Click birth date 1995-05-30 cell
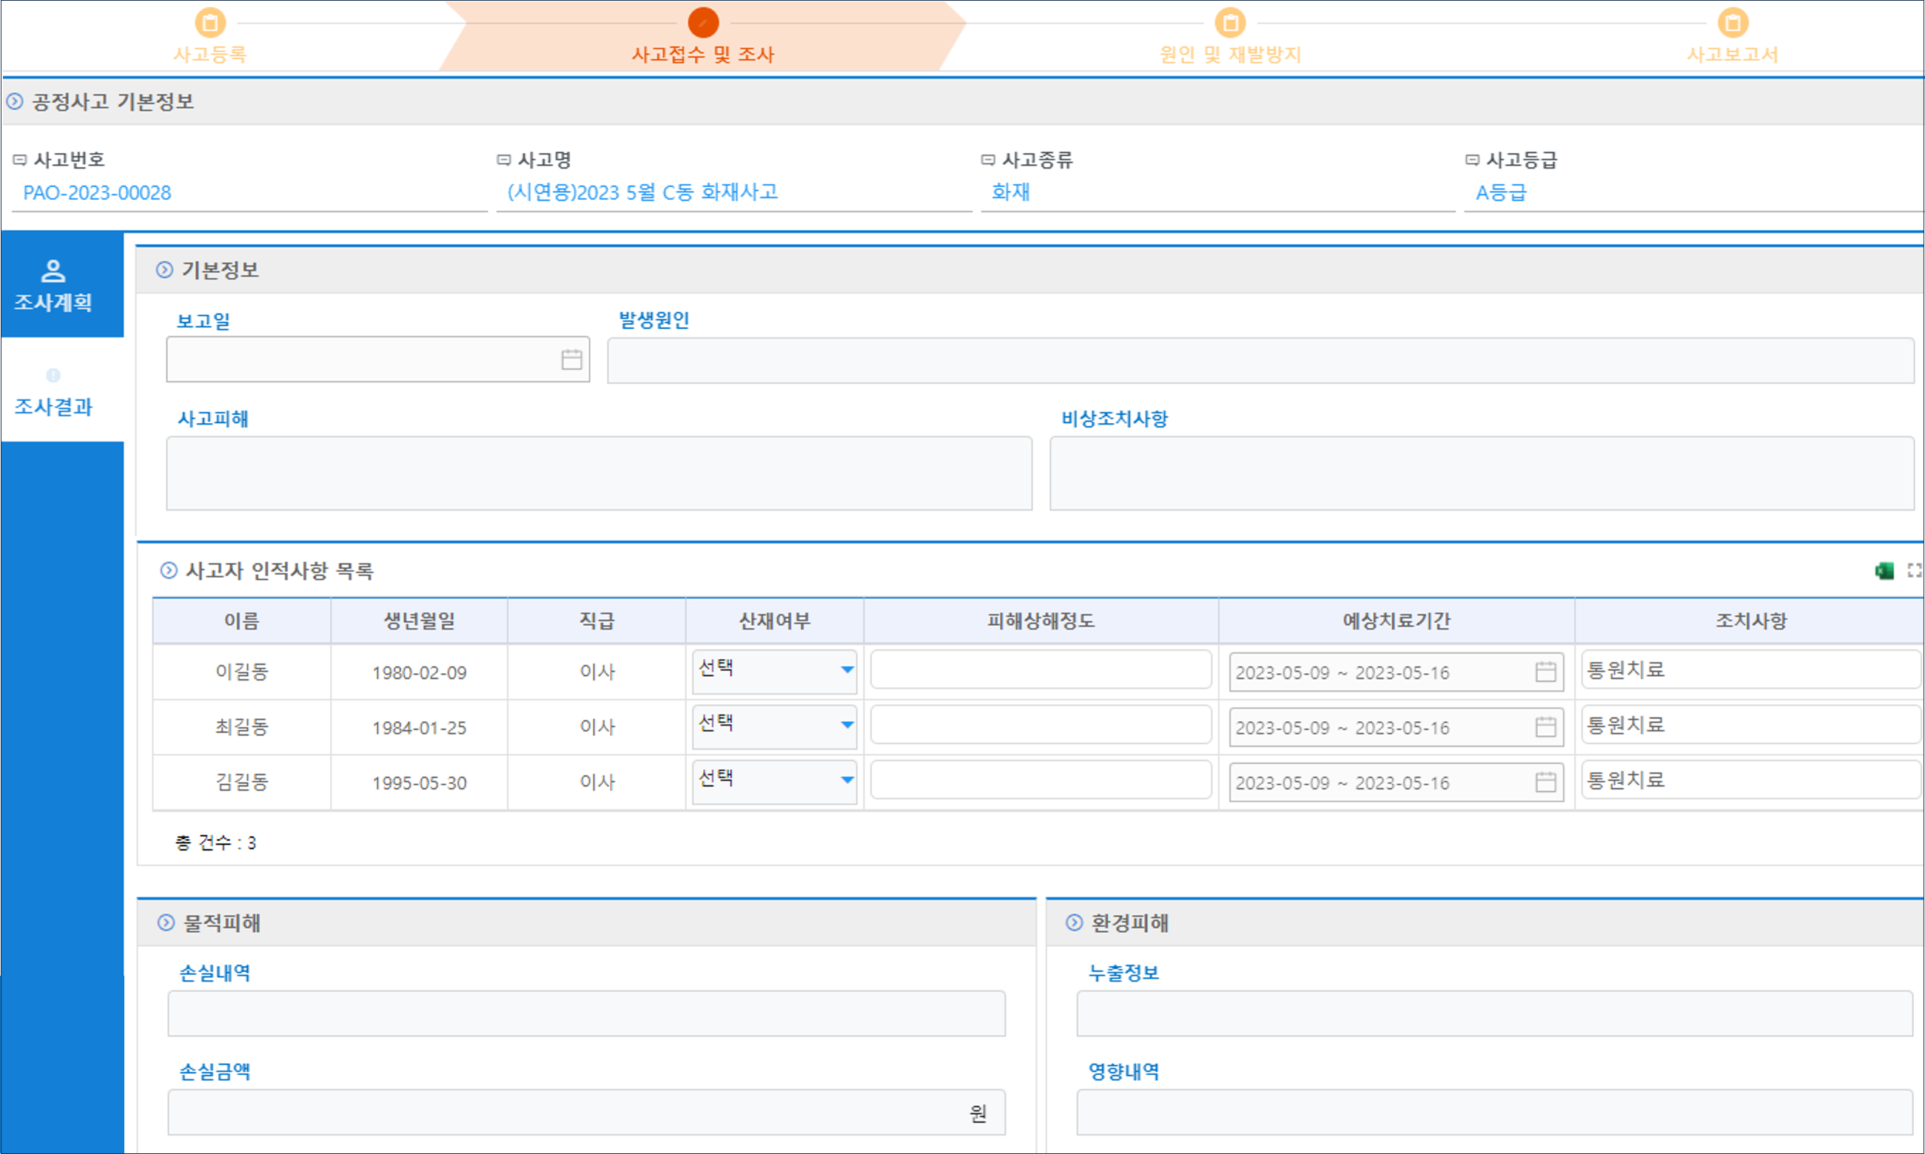This screenshot has height=1154, width=1925. click(419, 783)
